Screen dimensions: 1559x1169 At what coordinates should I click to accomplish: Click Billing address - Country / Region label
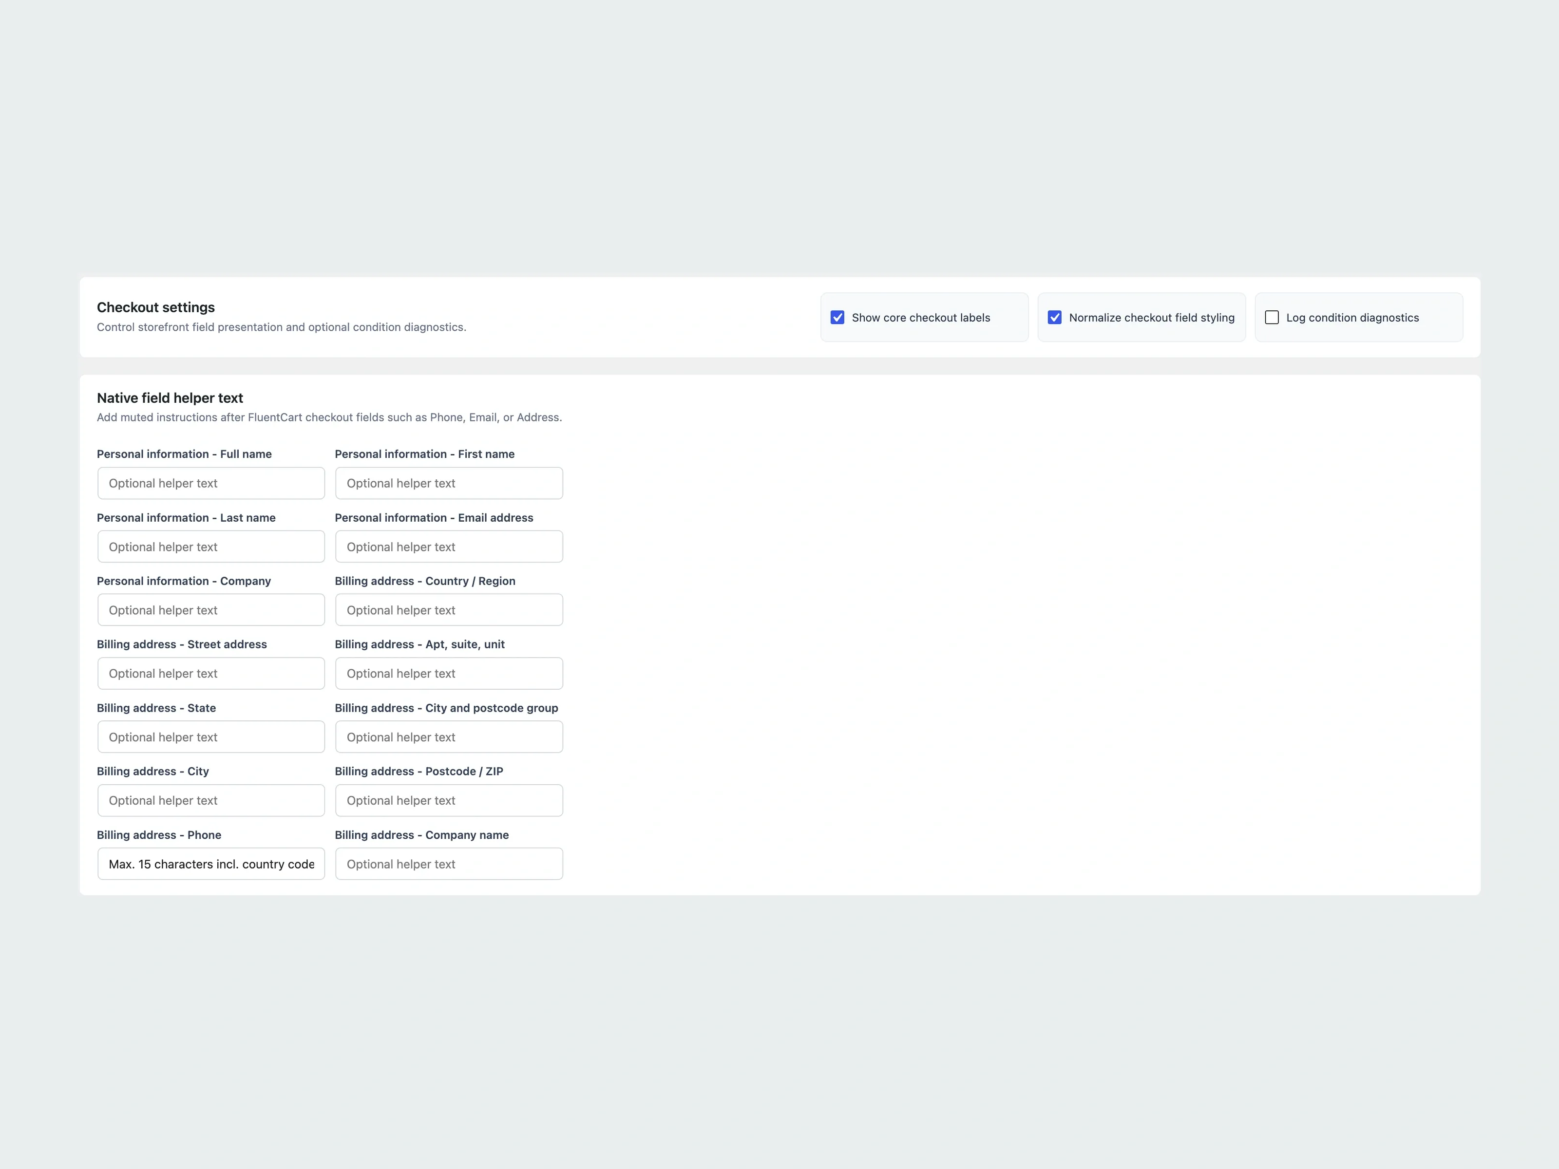click(x=424, y=581)
